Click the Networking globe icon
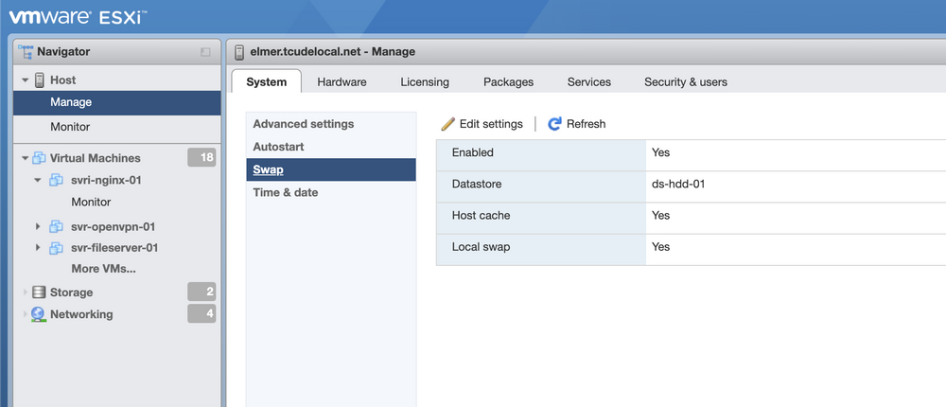This screenshot has height=407, width=946. click(x=39, y=314)
